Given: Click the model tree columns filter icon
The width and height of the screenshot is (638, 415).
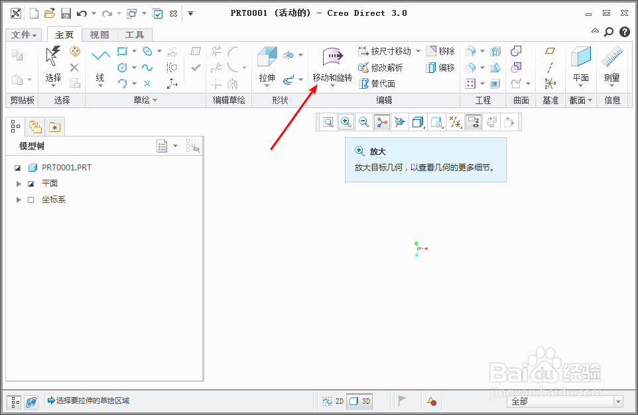Looking at the screenshot, I should pyautogui.click(x=193, y=146).
